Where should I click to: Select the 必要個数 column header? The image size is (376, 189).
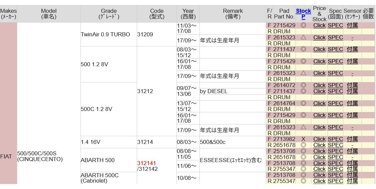(x=368, y=14)
